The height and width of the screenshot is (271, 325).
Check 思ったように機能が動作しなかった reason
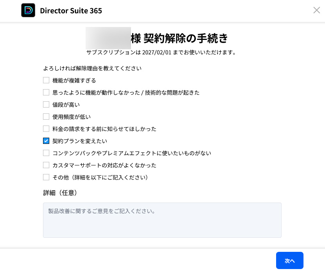(x=46, y=92)
